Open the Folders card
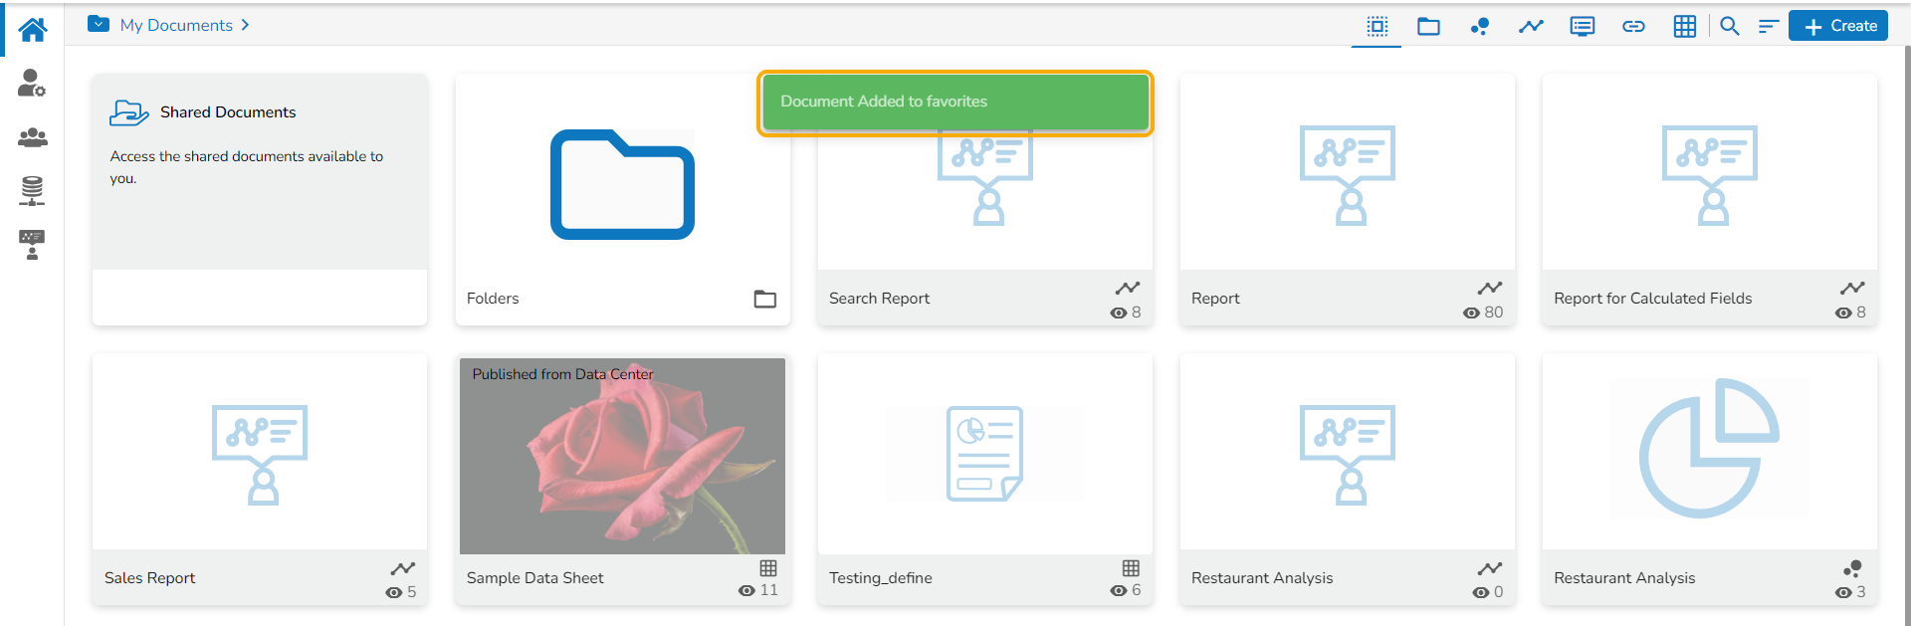 [622, 199]
